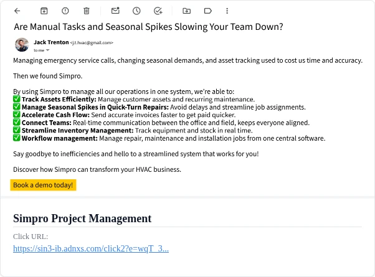
Task: Open the more options three-dot menu
Action: click(x=227, y=11)
